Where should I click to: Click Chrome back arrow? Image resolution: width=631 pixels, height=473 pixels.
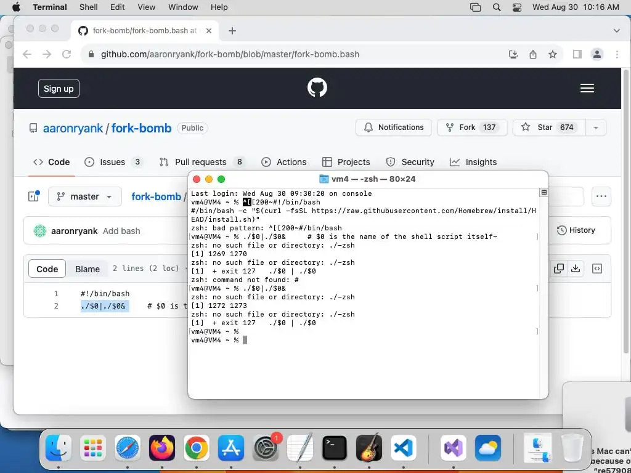click(x=27, y=54)
